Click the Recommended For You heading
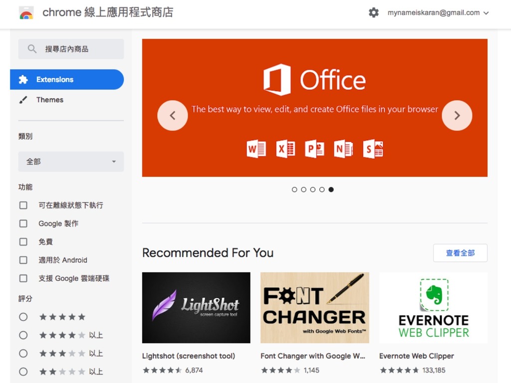 [x=208, y=253]
